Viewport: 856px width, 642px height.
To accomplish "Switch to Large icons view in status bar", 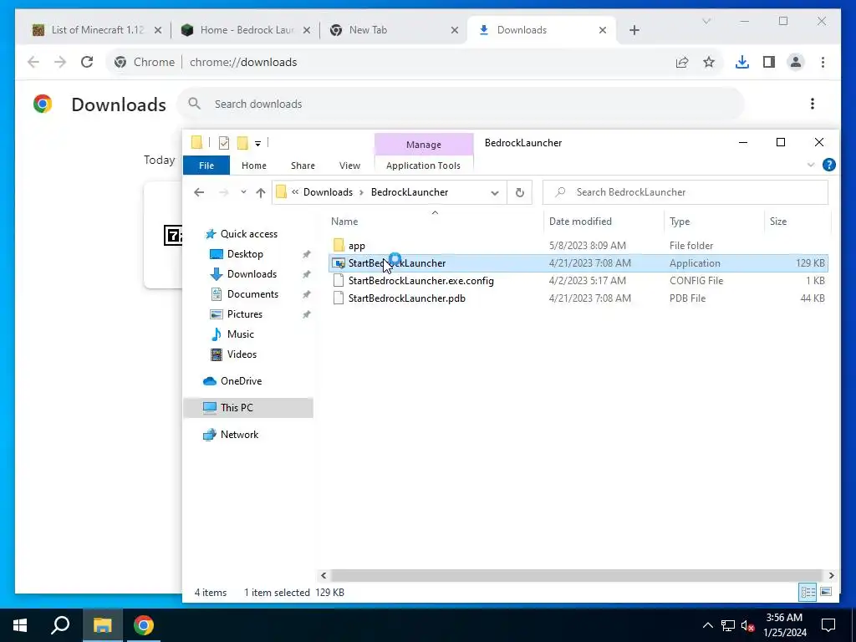I will 826,593.
